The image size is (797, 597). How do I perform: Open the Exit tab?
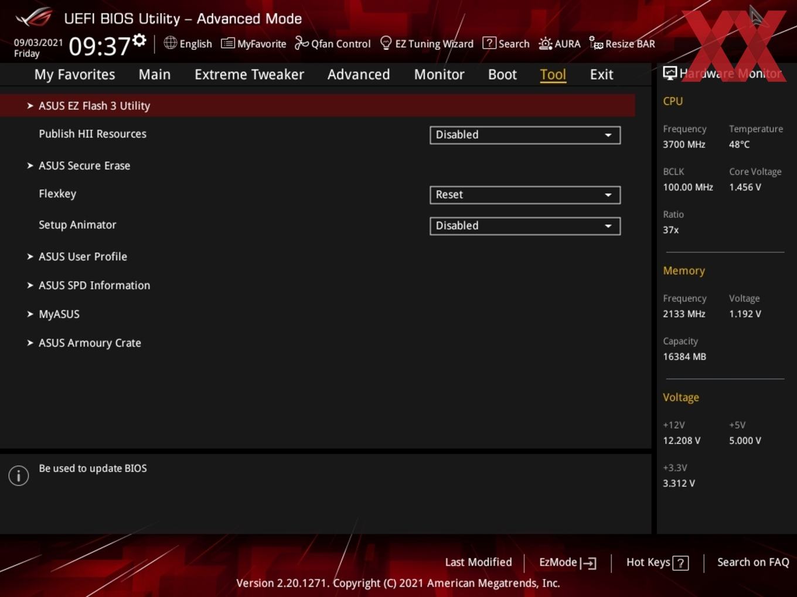coord(601,74)
